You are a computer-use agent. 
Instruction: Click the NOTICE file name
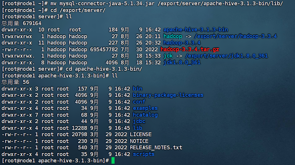point(139,141)
